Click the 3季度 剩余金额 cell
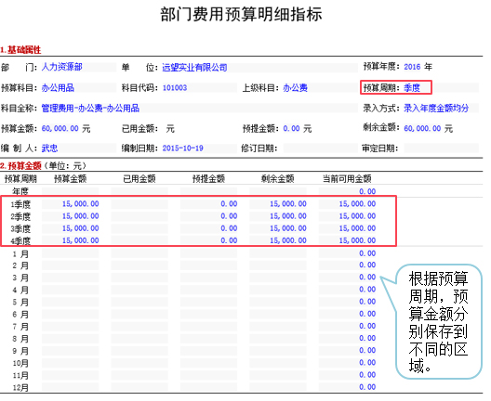The image size is (491, 401). point(278,228)
